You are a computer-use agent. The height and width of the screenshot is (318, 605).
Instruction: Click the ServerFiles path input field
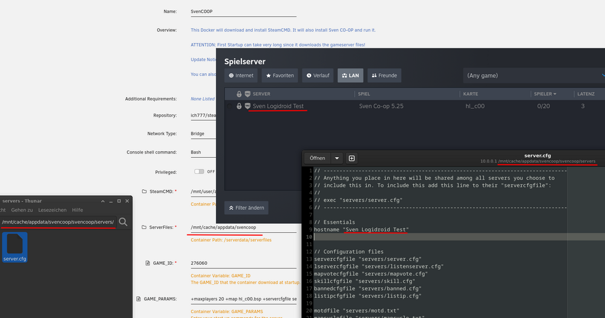point(243,227)
